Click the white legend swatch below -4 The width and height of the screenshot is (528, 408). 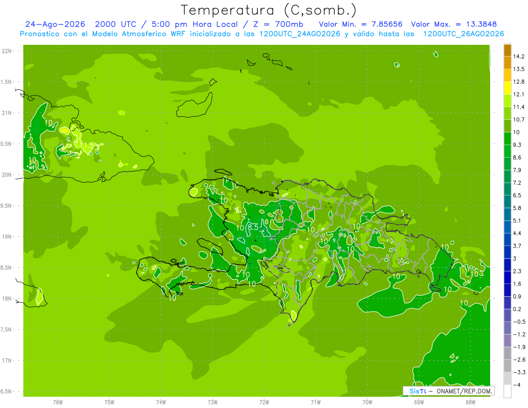507,391
